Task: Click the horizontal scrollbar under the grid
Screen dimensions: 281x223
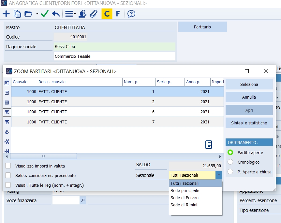Action: 44,156
